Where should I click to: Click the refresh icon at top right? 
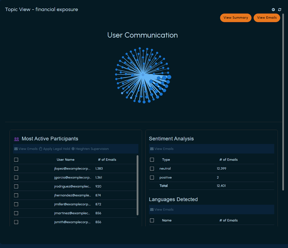pos(280,10)
